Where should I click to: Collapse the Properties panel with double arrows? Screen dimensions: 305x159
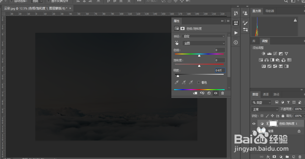pyautogui.click(x=222, y=21)
